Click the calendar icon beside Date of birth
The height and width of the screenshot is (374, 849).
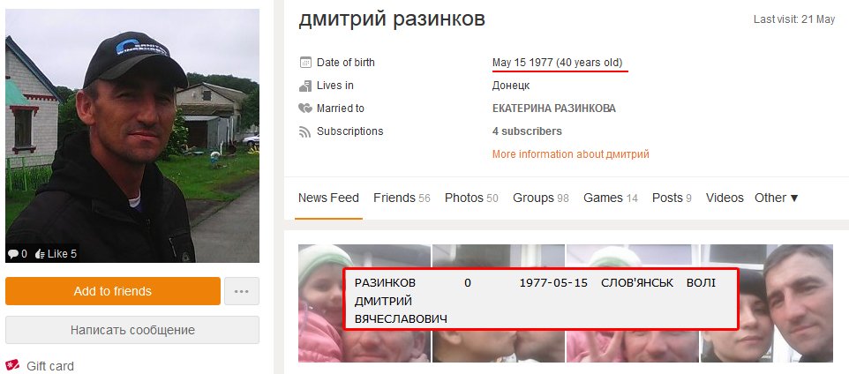click(x=305, y=63)
